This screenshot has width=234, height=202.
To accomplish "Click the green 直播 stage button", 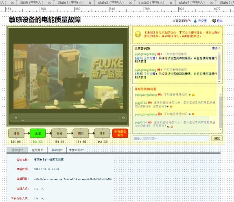I will (38, 133).
